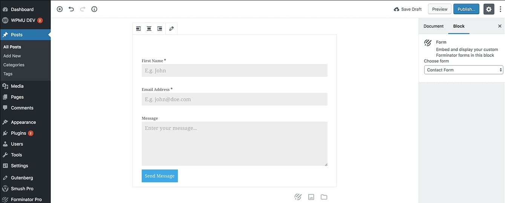Click the add block plus icon
This screenshot has height=203, width=505.
60,9
